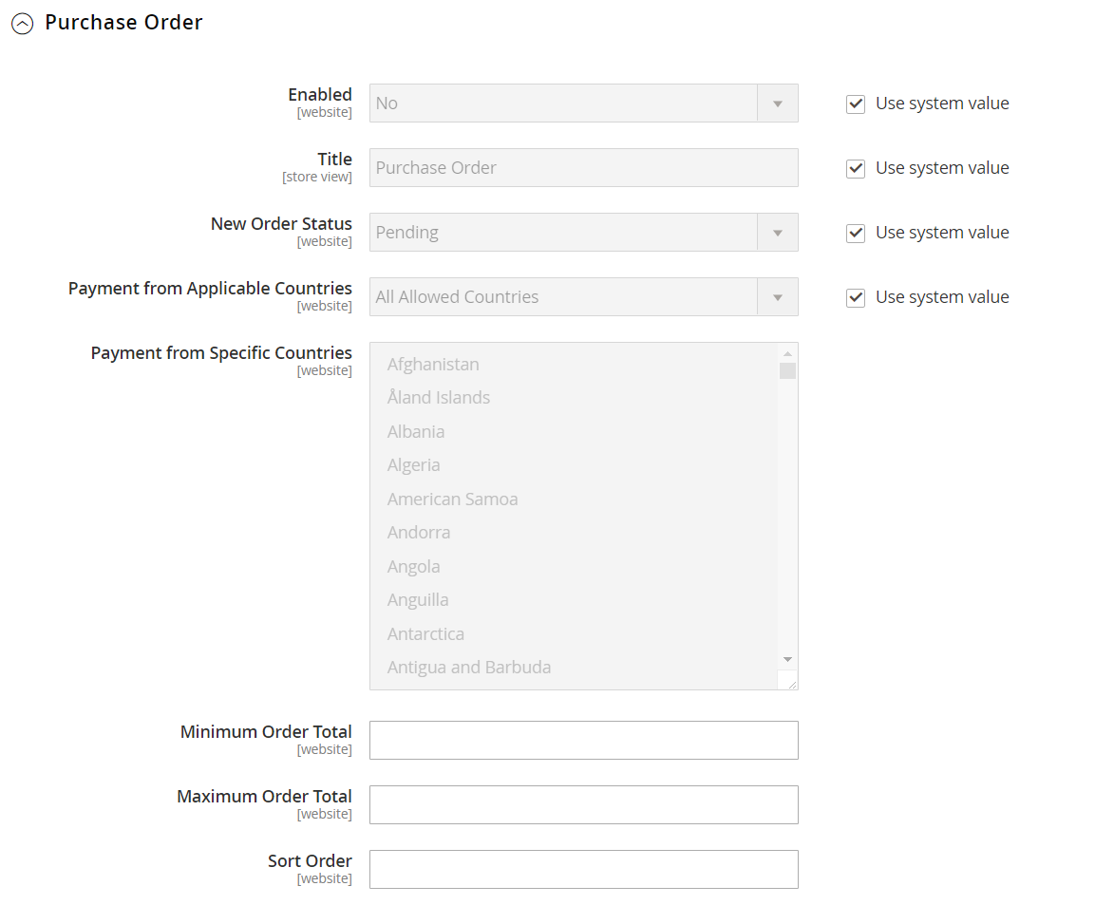The height and width of the screenshot is (905, 1095).
Task: Select Anguilla in the countries list
Action: (x=574, y=600)
